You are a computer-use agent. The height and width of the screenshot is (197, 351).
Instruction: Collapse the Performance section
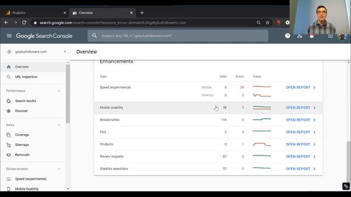[59, 91]
